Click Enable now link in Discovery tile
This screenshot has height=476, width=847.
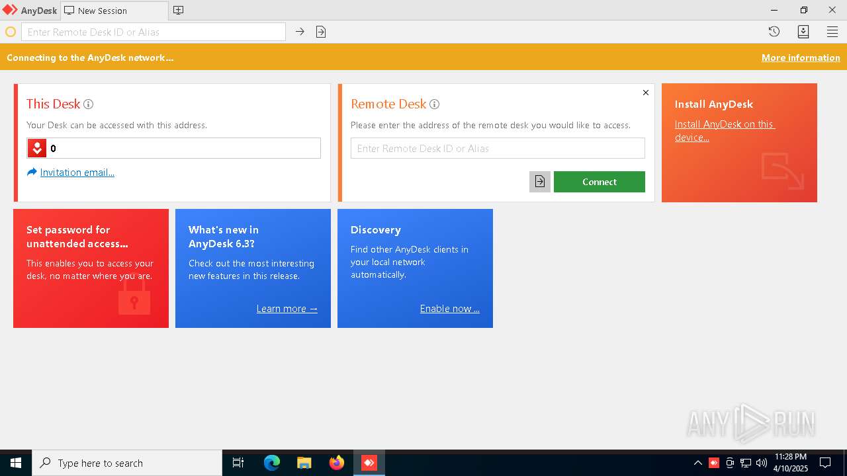(450, 309)
